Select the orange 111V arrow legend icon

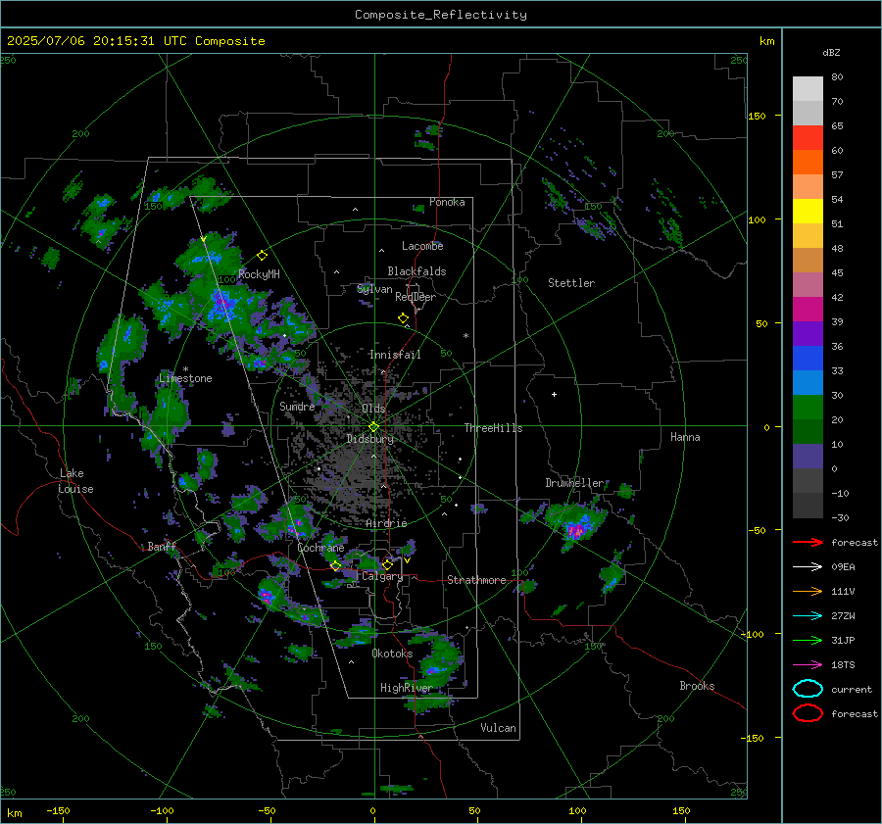point(808,591)
